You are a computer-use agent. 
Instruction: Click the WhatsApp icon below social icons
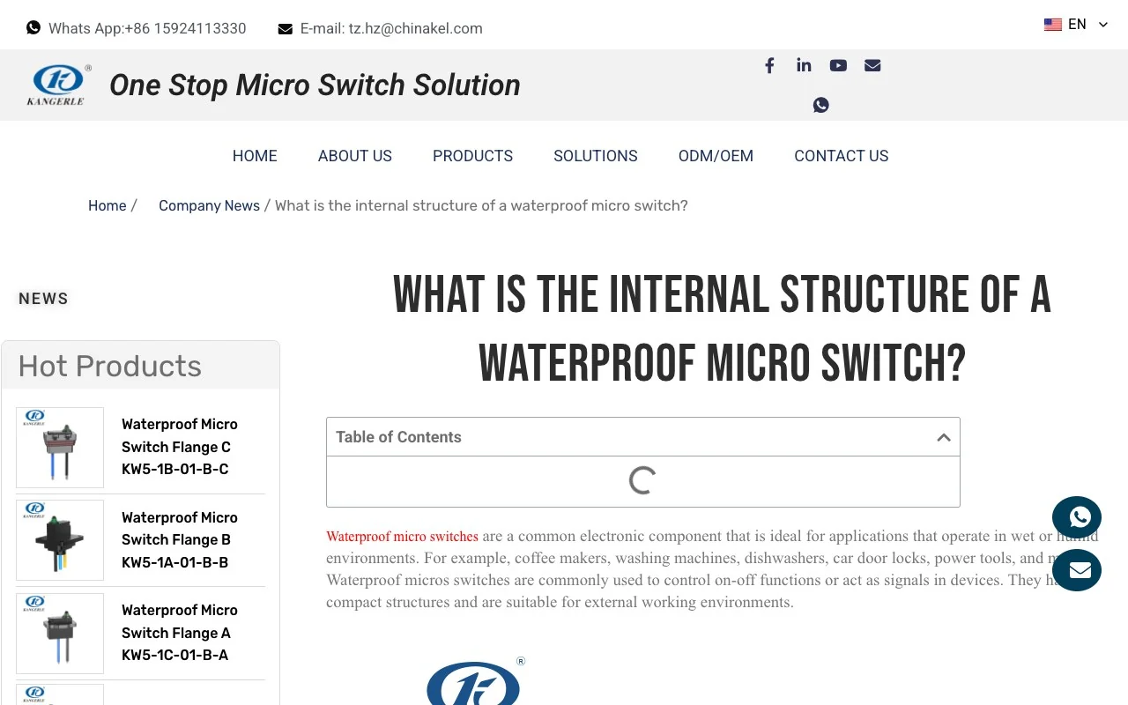821,105
